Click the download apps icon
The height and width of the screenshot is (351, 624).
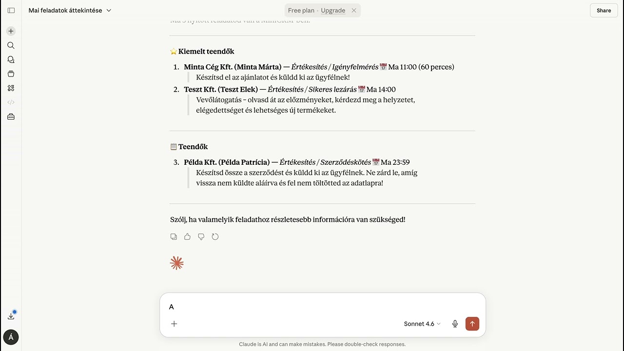[11, 316]
